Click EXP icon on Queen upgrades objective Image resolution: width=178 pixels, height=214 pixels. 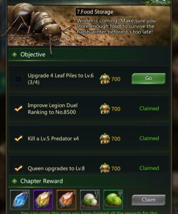coord(105,169)
